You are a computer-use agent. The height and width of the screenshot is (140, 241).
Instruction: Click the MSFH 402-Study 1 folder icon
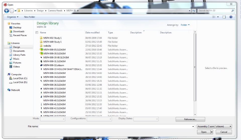(x=41, y=38)
